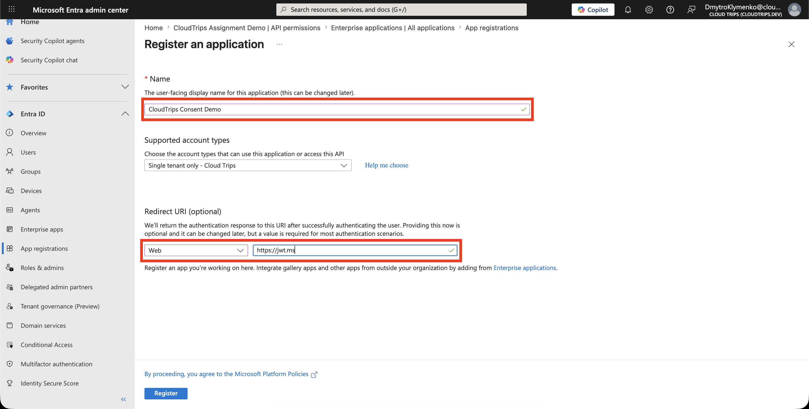Open the ellipsis menu beside page title
The image size is (809, 409).
point(280,44)
